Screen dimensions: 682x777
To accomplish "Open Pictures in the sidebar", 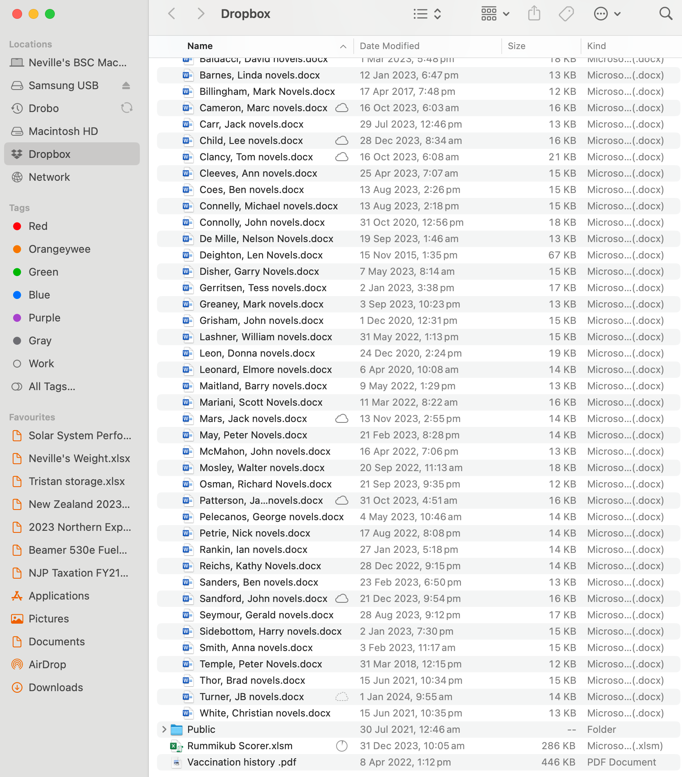I will point(72,619).
